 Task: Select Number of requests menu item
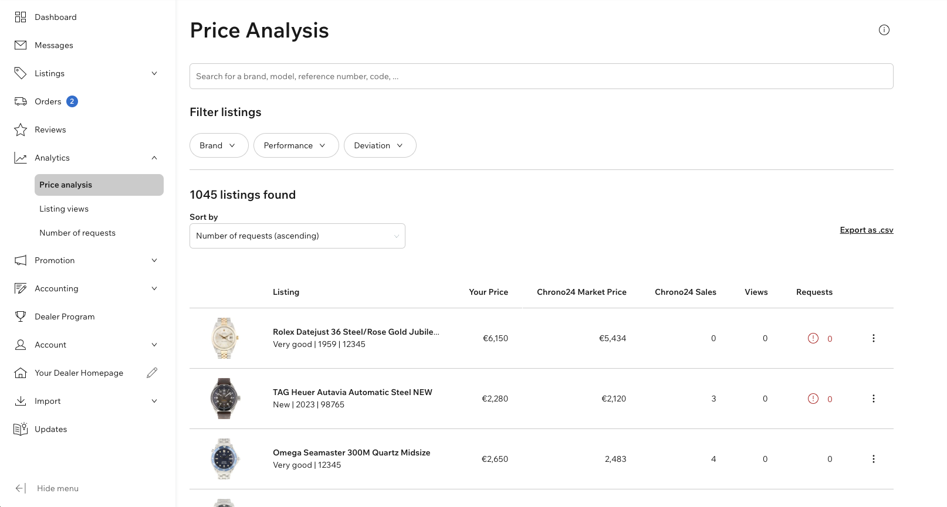pos(77,233)
